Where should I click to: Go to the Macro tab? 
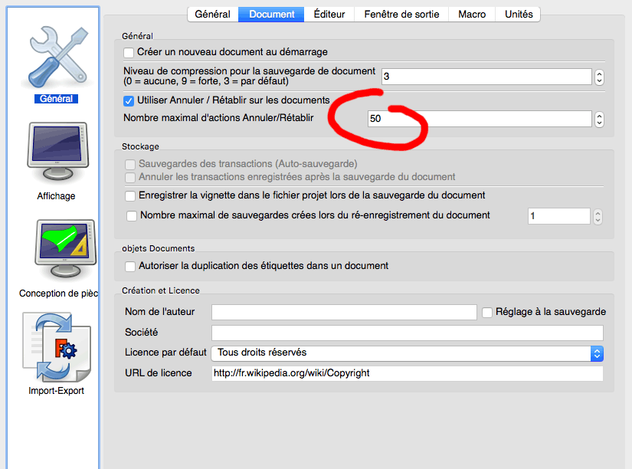point(472,14)
